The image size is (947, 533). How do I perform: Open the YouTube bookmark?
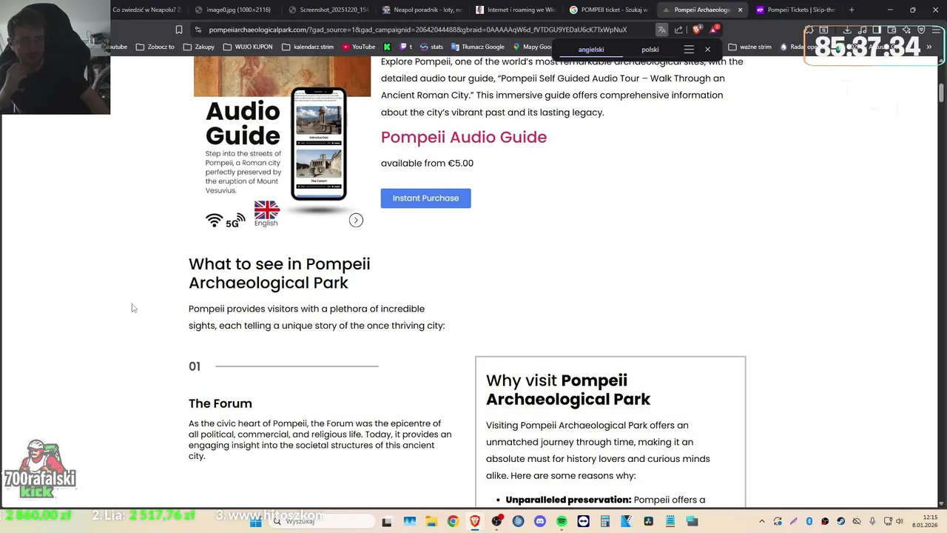click(x=359, y=47)
